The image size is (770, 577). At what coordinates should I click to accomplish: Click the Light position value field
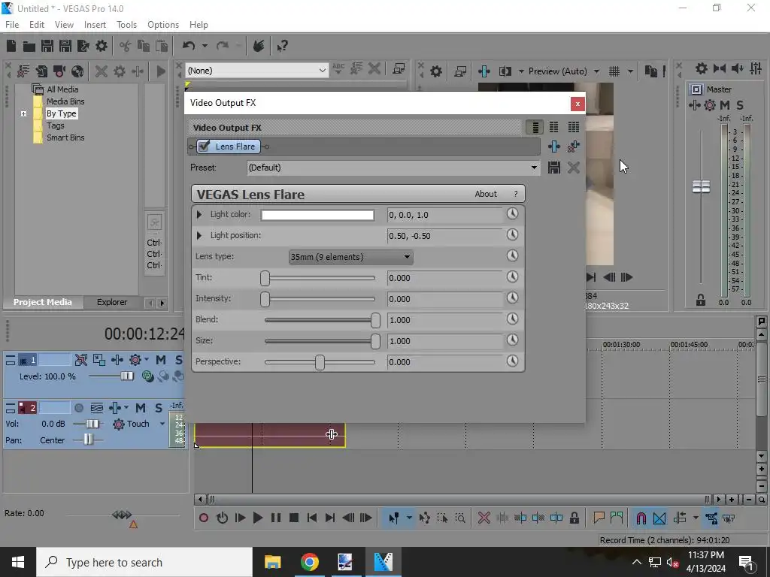click(444, 236)
